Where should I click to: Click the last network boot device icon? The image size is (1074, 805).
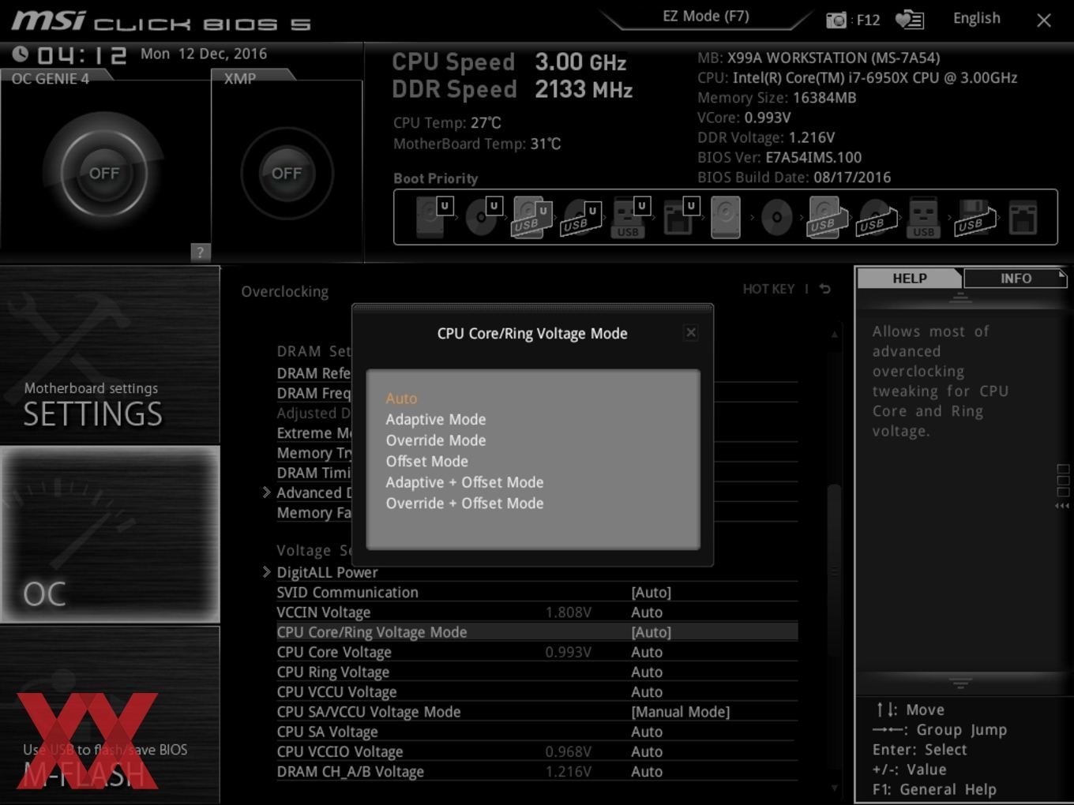pyautogui.click(x=1023, y=218)
